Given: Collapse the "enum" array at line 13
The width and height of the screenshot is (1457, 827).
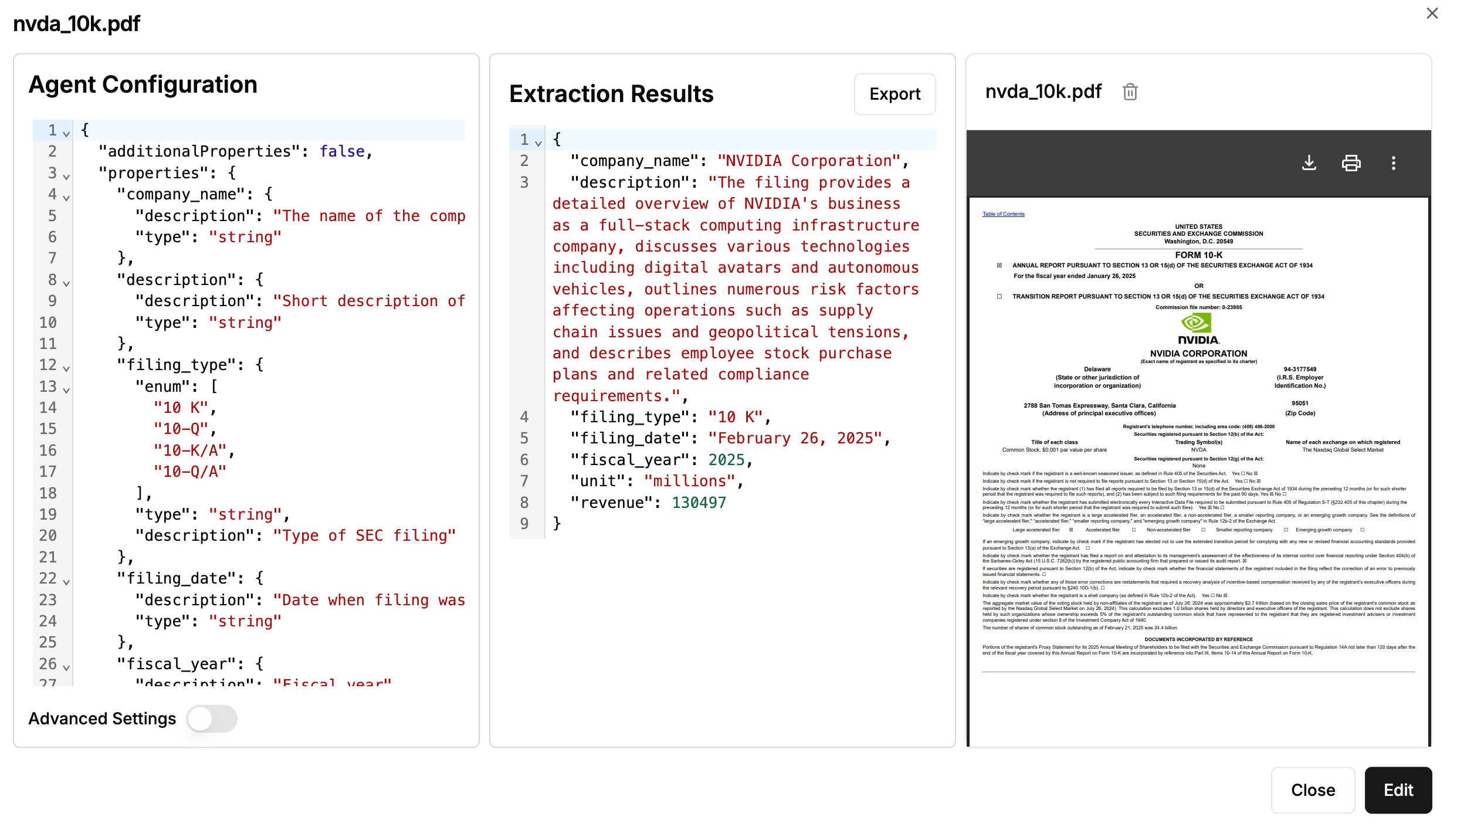Looking at the screenshot, I should pos(66,390).
